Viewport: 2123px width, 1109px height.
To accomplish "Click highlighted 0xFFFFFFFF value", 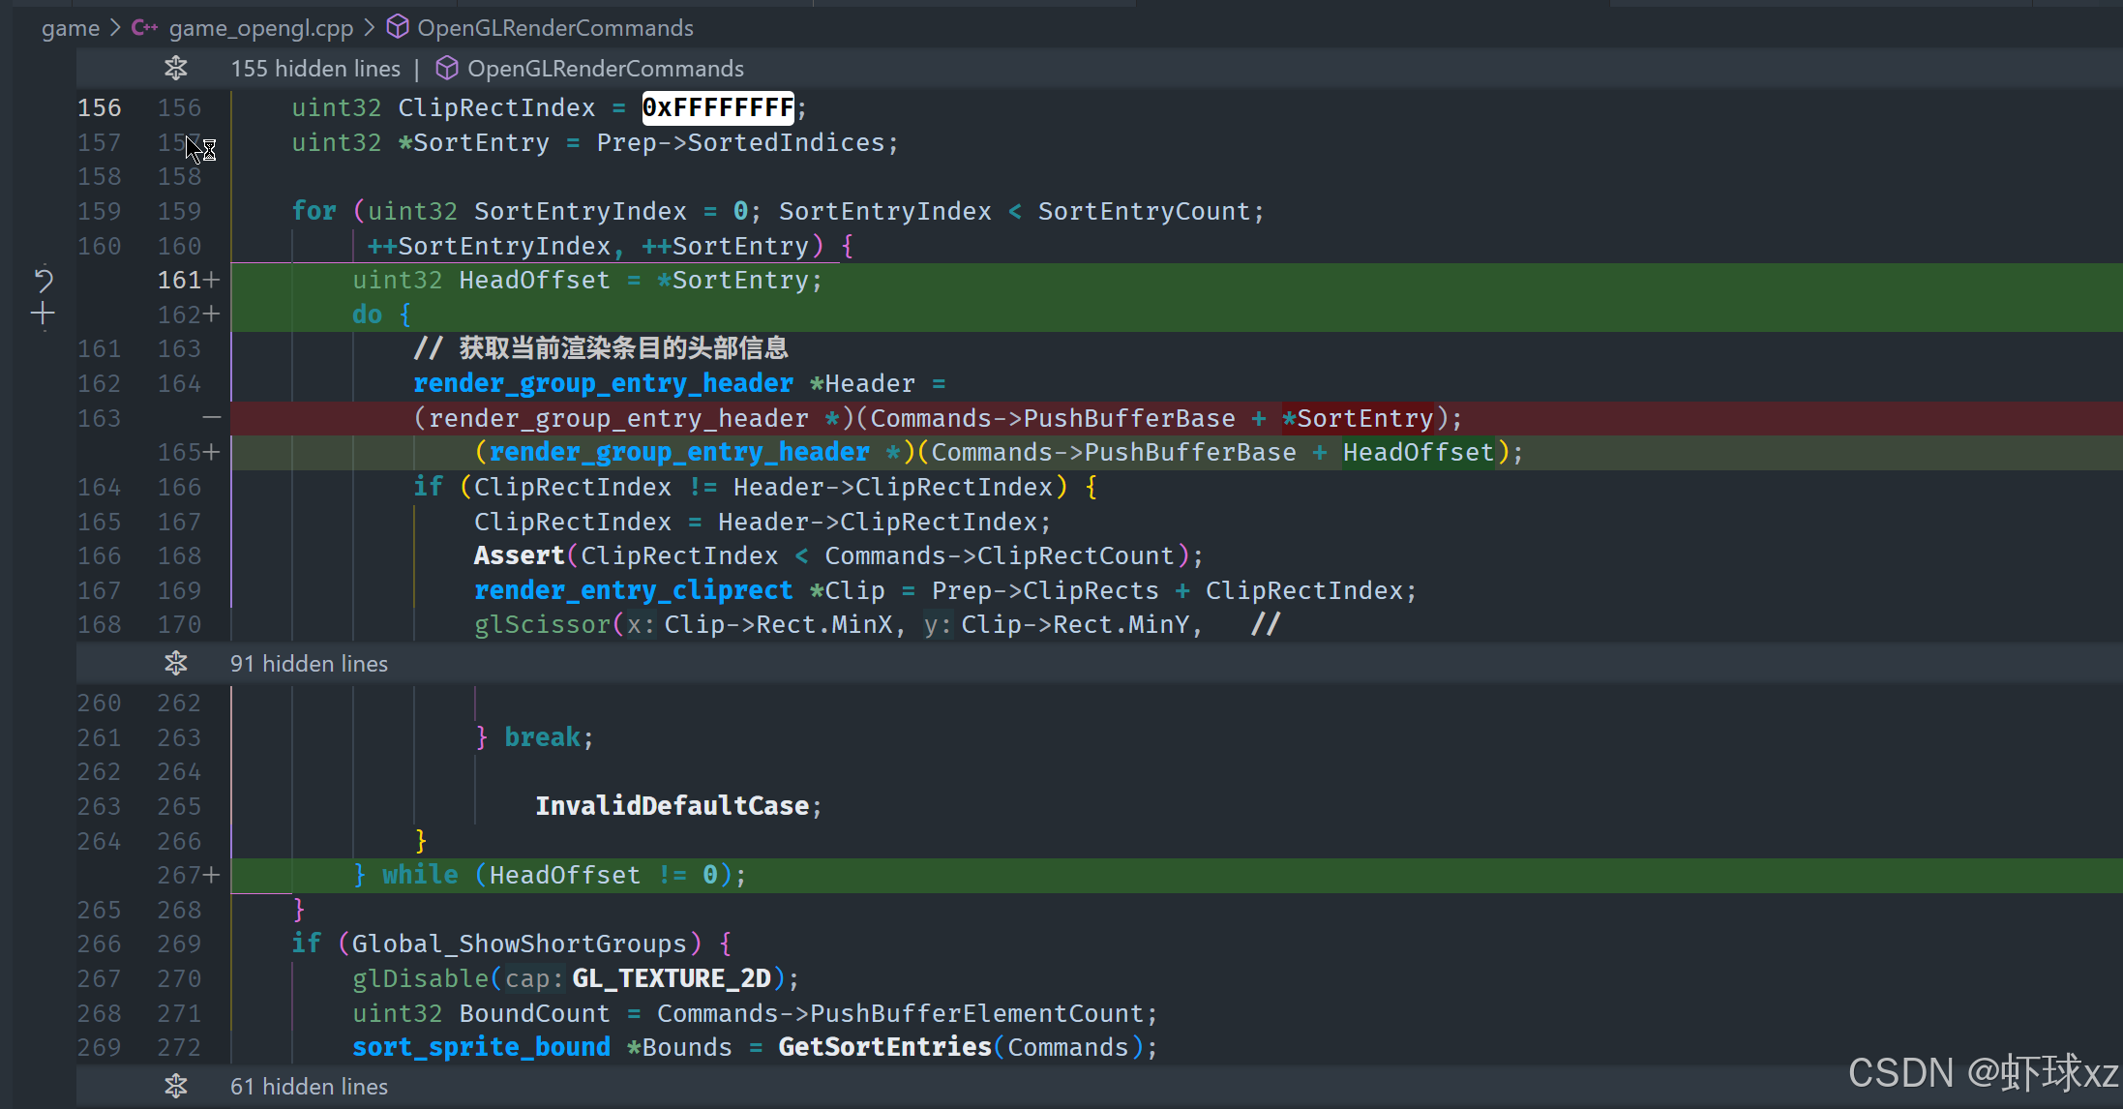I will click(717, 107).
